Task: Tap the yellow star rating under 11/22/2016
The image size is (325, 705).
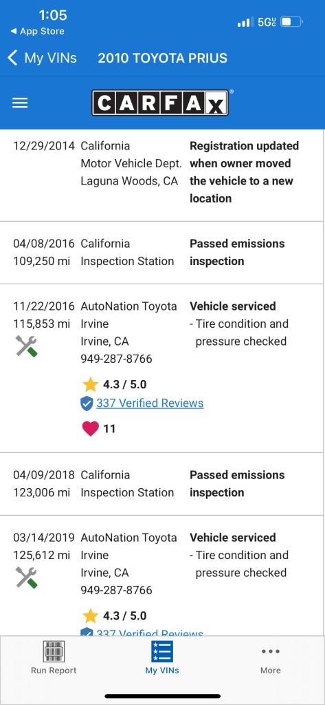Action: point(90,384)
